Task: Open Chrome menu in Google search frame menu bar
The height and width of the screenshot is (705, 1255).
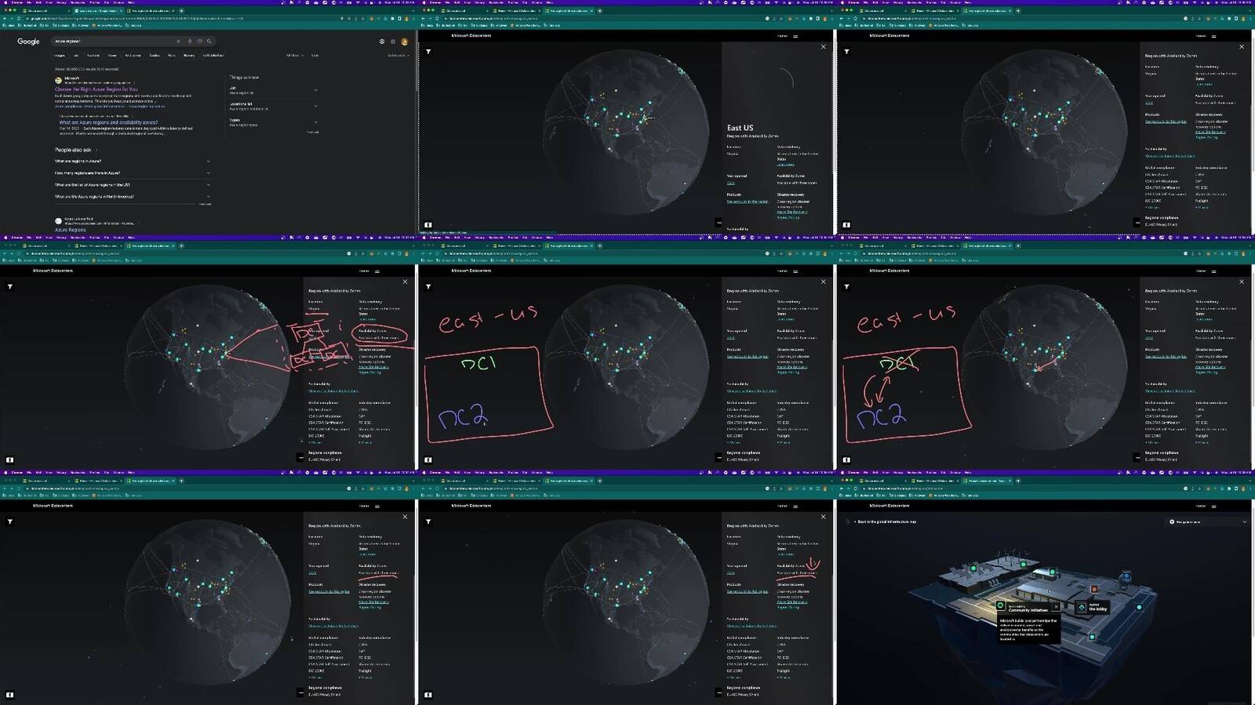Action: [17, 2]
